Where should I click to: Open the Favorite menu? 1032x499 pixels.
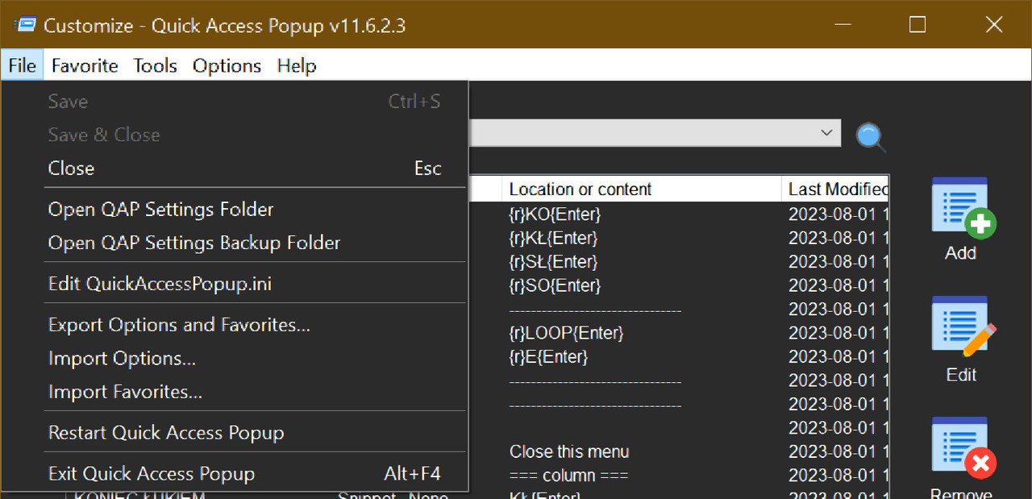(x=85, y=65)
